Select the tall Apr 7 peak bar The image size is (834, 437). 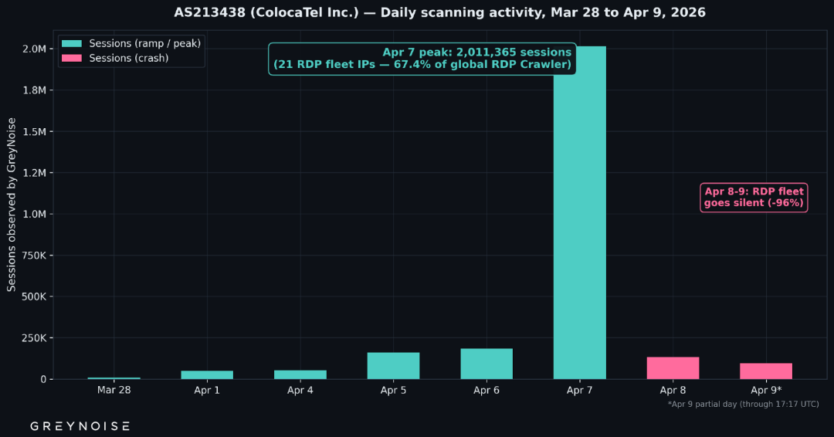coord(579,212)
